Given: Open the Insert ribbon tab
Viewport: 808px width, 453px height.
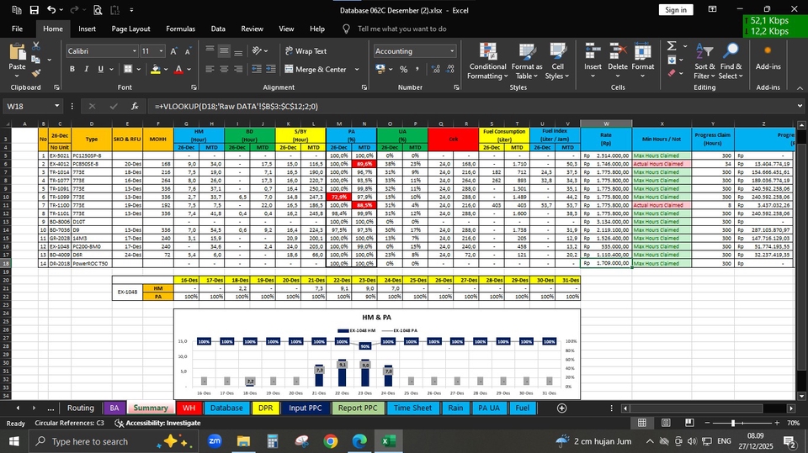Looking at the screenshot, I should (87, 29).
